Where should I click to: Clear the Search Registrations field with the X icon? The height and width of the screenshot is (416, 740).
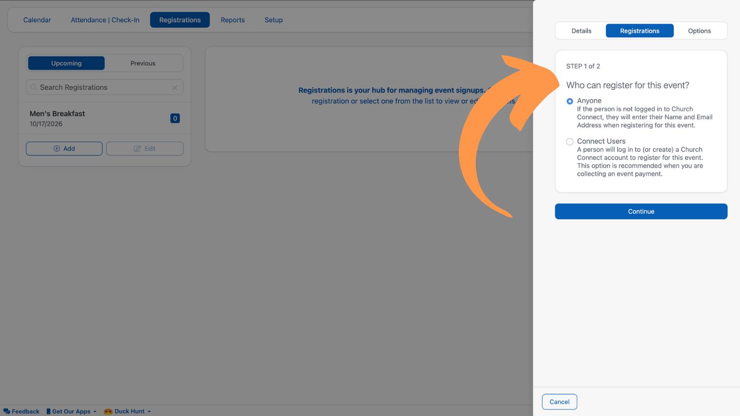[x=175, y=87]
